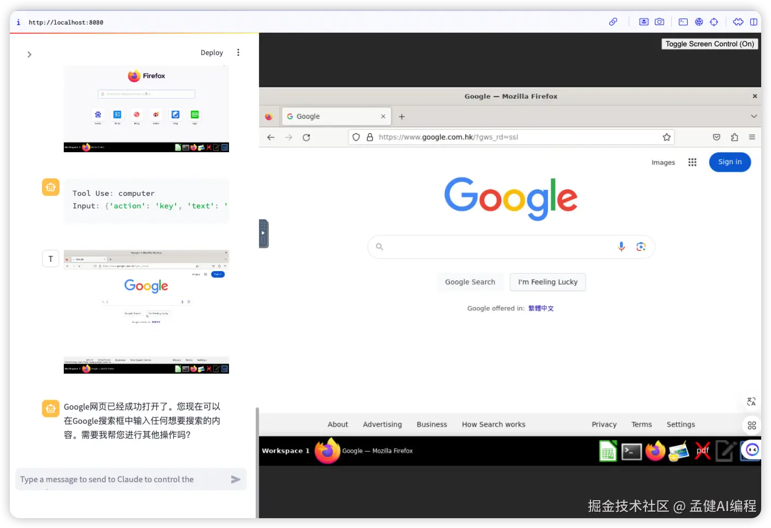
Task: Click the picture-frame icon left of camera
Action: [x=644, y=22]
